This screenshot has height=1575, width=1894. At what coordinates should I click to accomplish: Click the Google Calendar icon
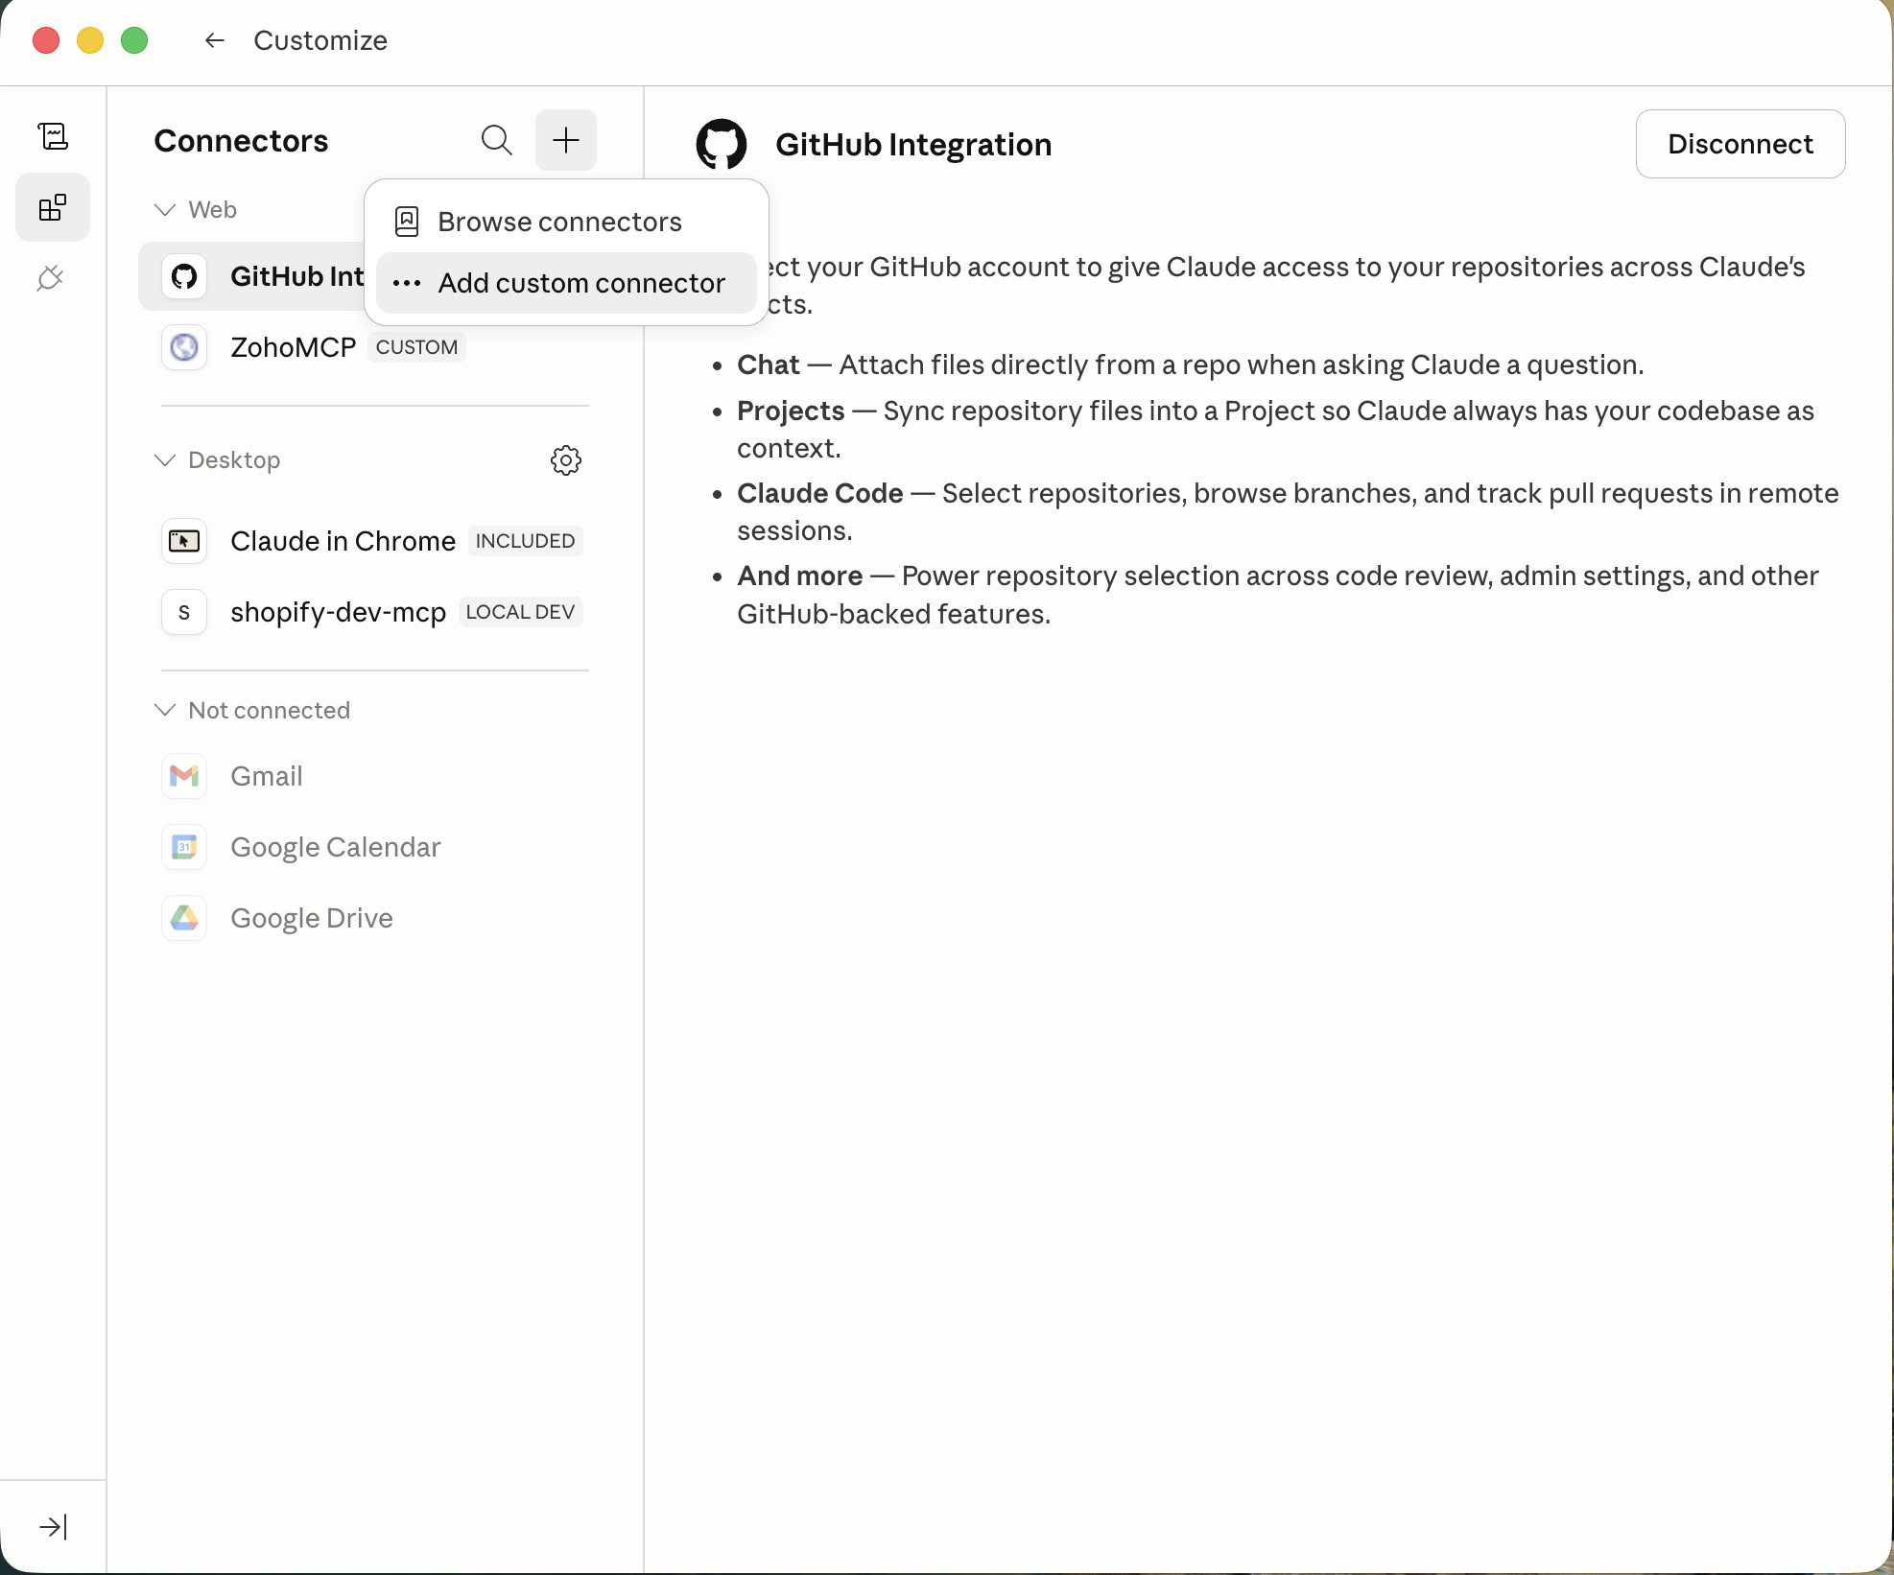184,847
